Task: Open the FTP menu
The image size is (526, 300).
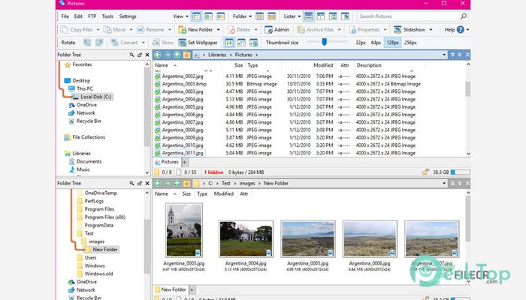Action: (92, 16)
